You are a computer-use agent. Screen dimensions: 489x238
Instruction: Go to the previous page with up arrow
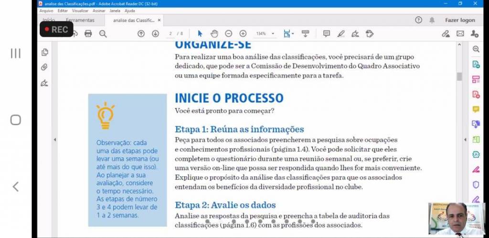pyautogui.click(x=141, y=33)
